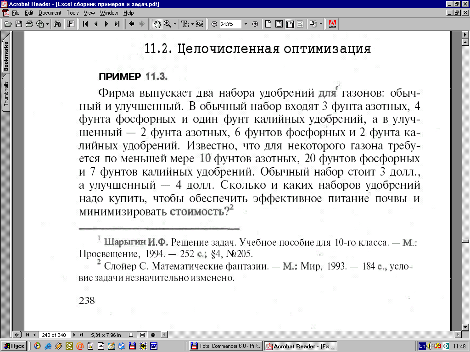Expand the zoom tool dropdown arrow
The height and width of the screenshot is (352, 470).
pyautogui.click(x=175, y=24)
